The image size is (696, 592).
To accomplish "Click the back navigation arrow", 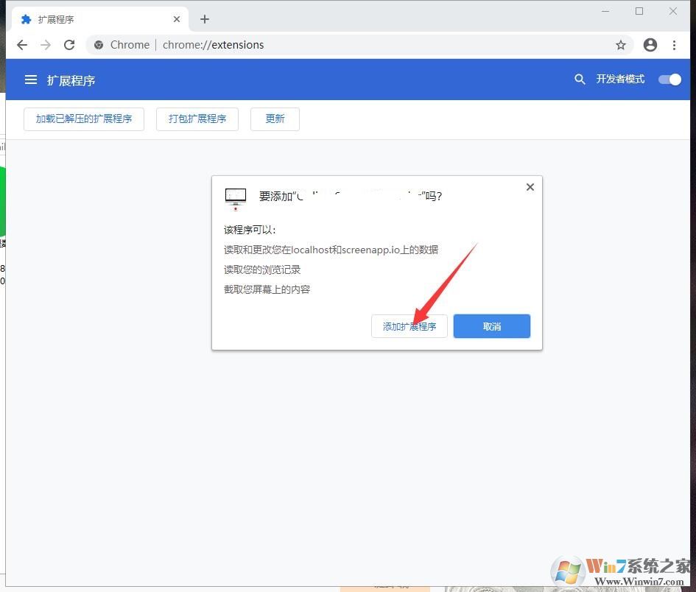I will click(x=21, y=45).
